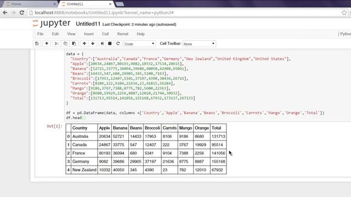Insert cell below with plus icon
This screenshot has width=351, height=197.
click(47, 44)
